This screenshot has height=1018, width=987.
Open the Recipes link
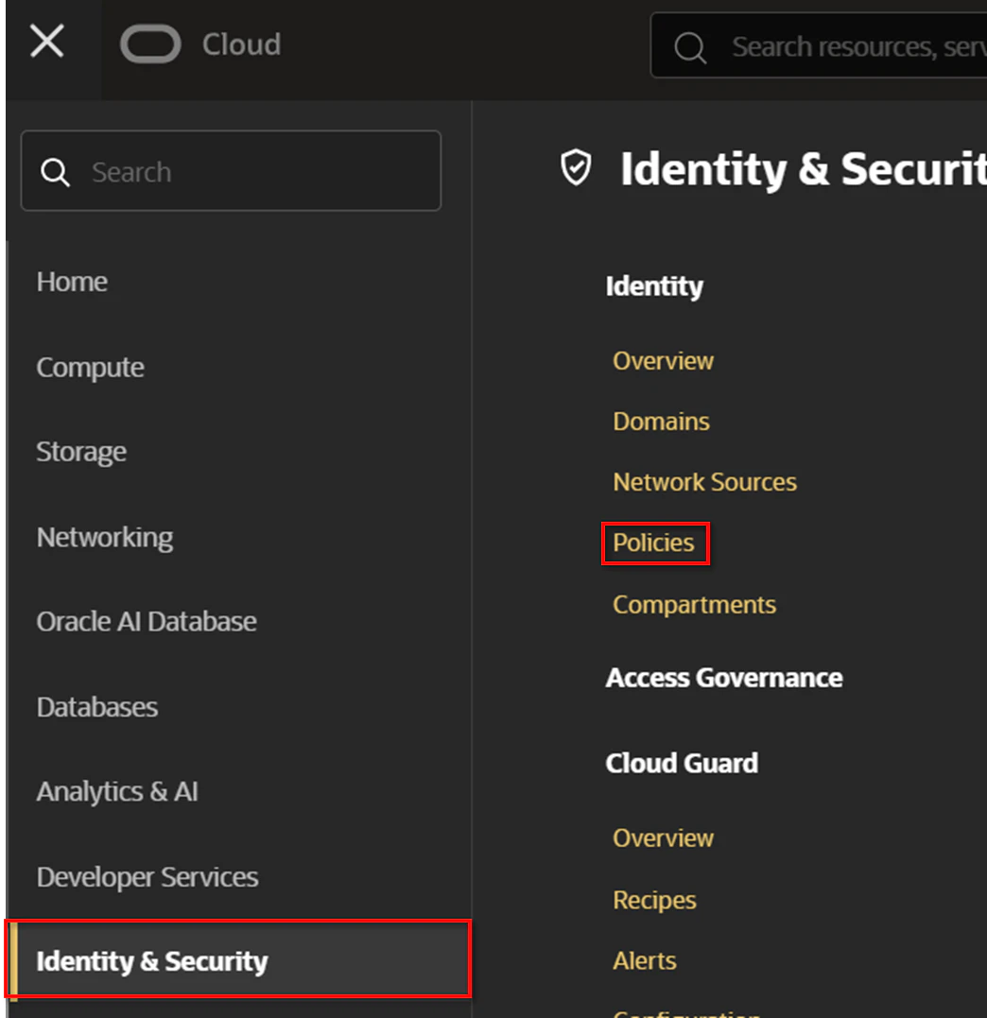(654, 900)
